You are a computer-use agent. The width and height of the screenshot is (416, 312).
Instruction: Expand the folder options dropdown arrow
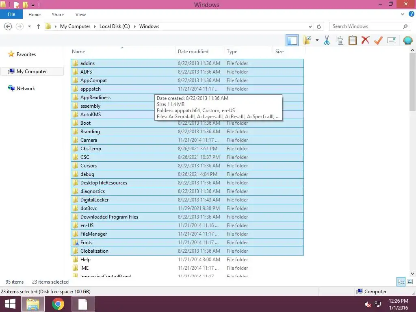coord(317,40)
